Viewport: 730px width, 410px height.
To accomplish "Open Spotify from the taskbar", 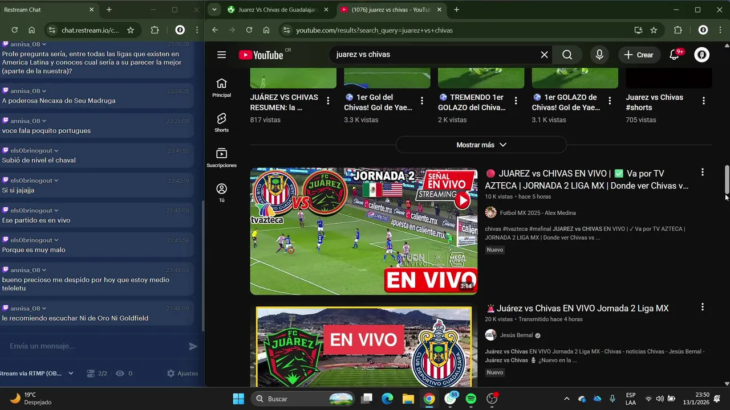I will [x=471, y=399].
